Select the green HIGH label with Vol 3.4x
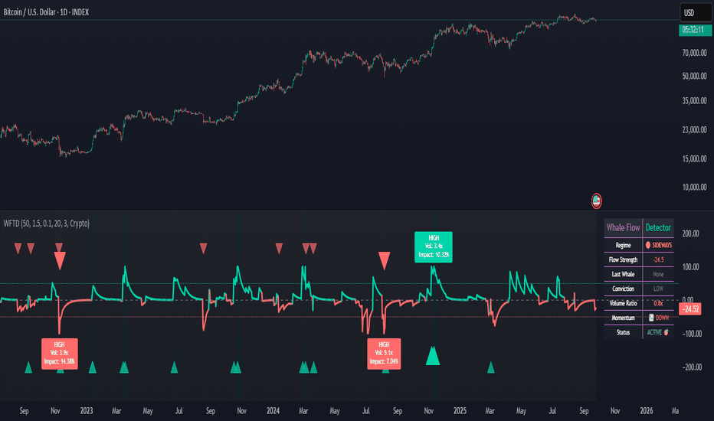 (x=433, y=247)
